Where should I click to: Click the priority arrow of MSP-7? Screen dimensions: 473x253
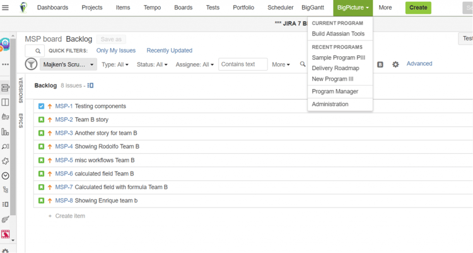point(50,187)
